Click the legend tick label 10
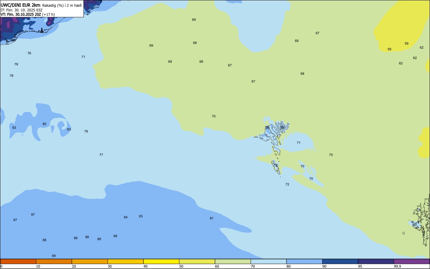430x269 pixels. (x=38, y=266)
